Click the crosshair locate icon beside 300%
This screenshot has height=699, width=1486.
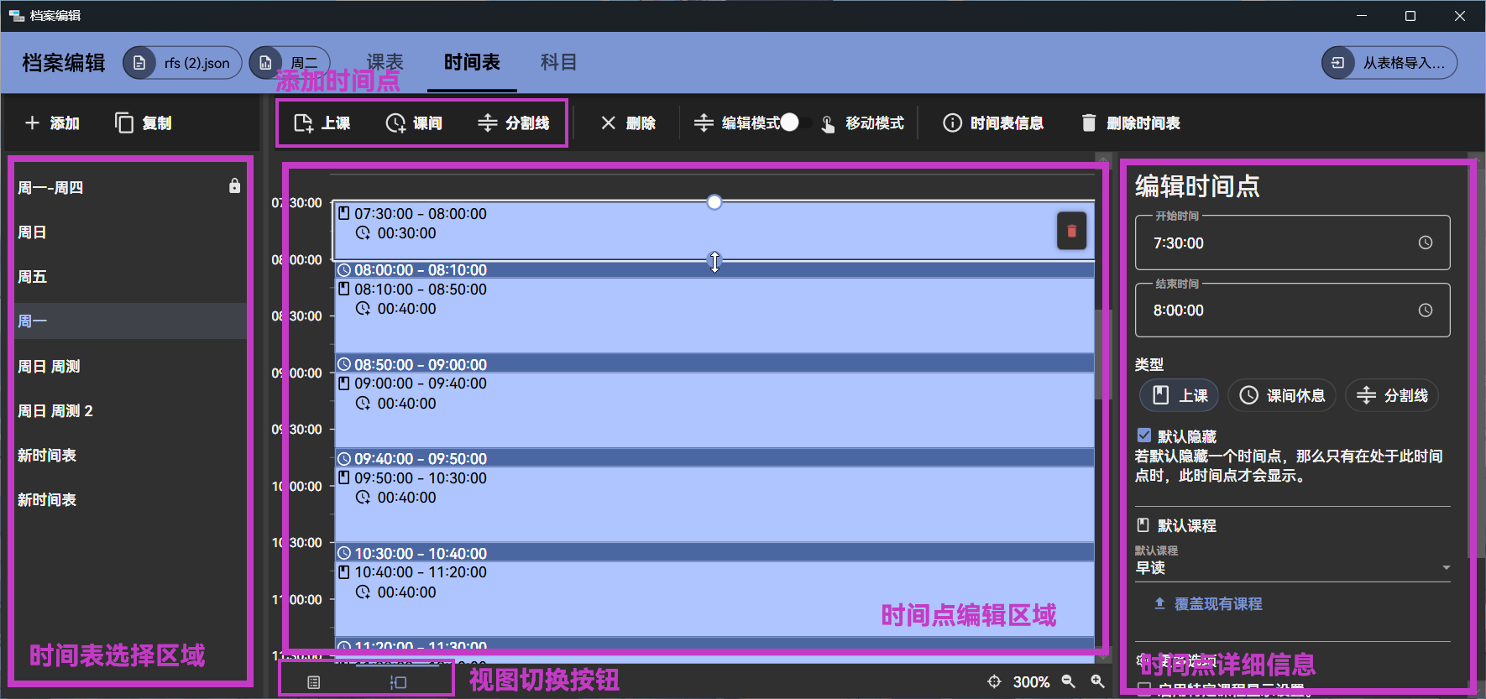tap(994, 681)
